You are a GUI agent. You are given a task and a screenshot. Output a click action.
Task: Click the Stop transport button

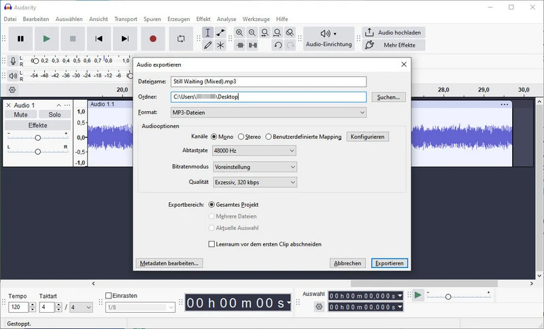(73, 39)
